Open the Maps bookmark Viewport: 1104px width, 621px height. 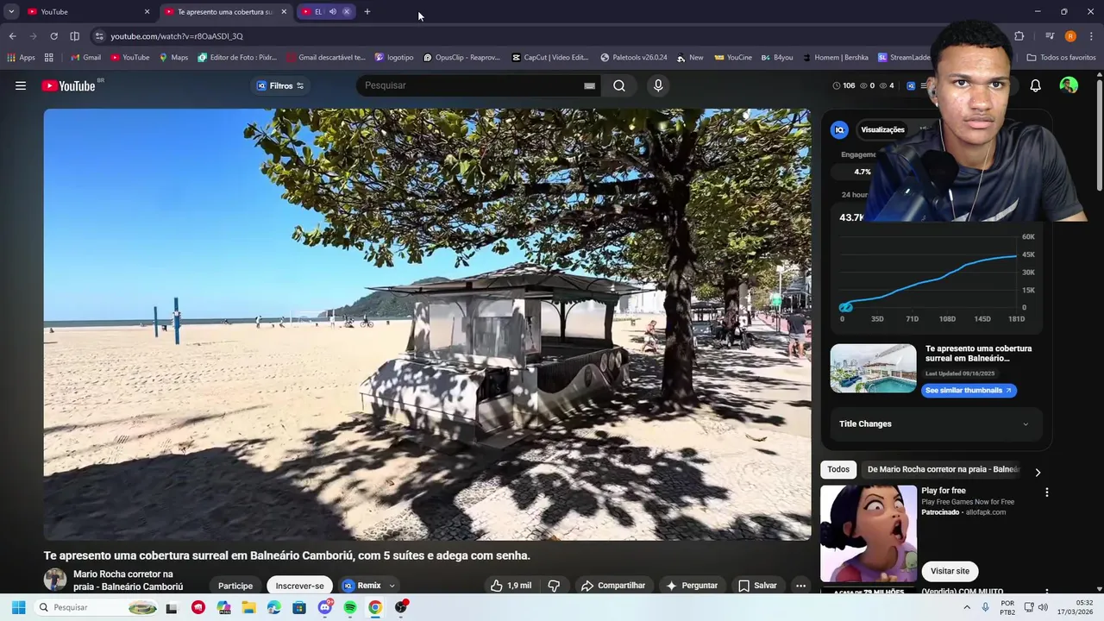pyautogui.click(x=173, y=58)
